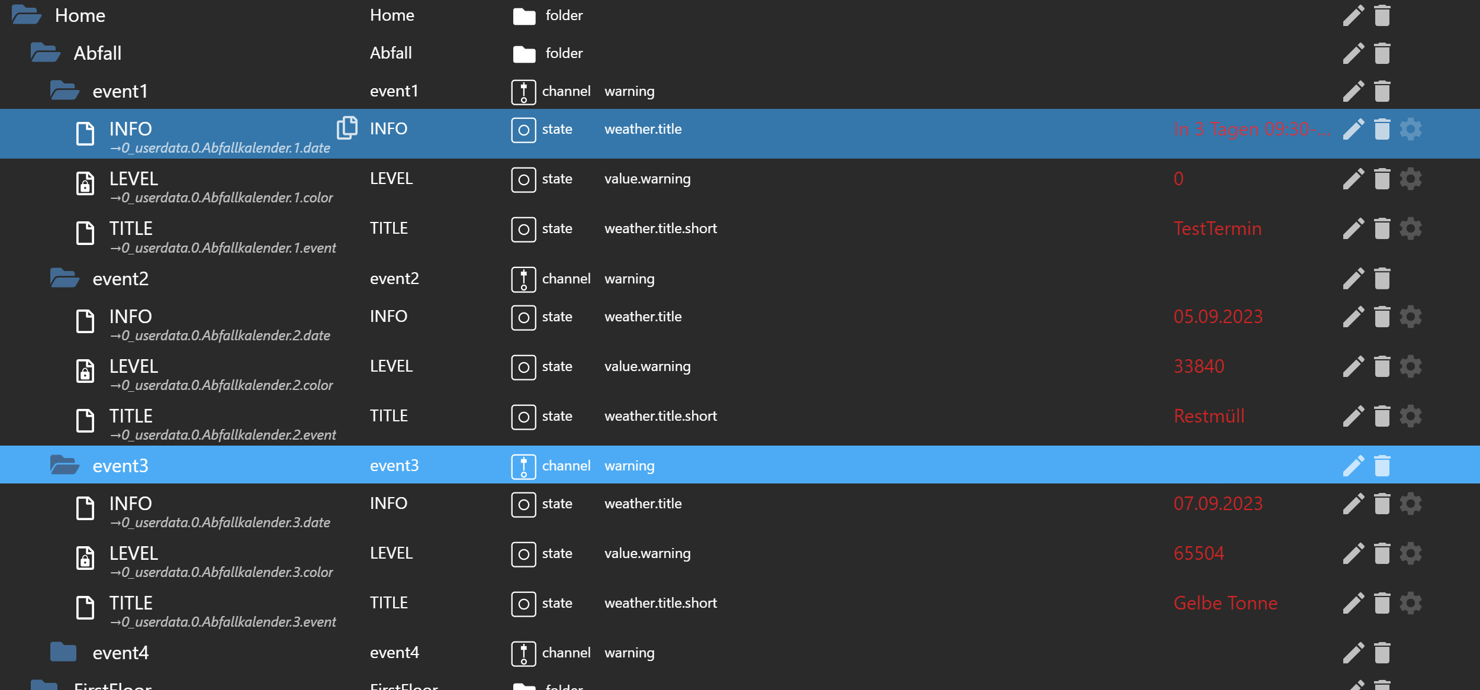Click copy icon on selected INFO row
This screenshot has width=1480, height=690.
pyautogui.click(x=347, y=128)
